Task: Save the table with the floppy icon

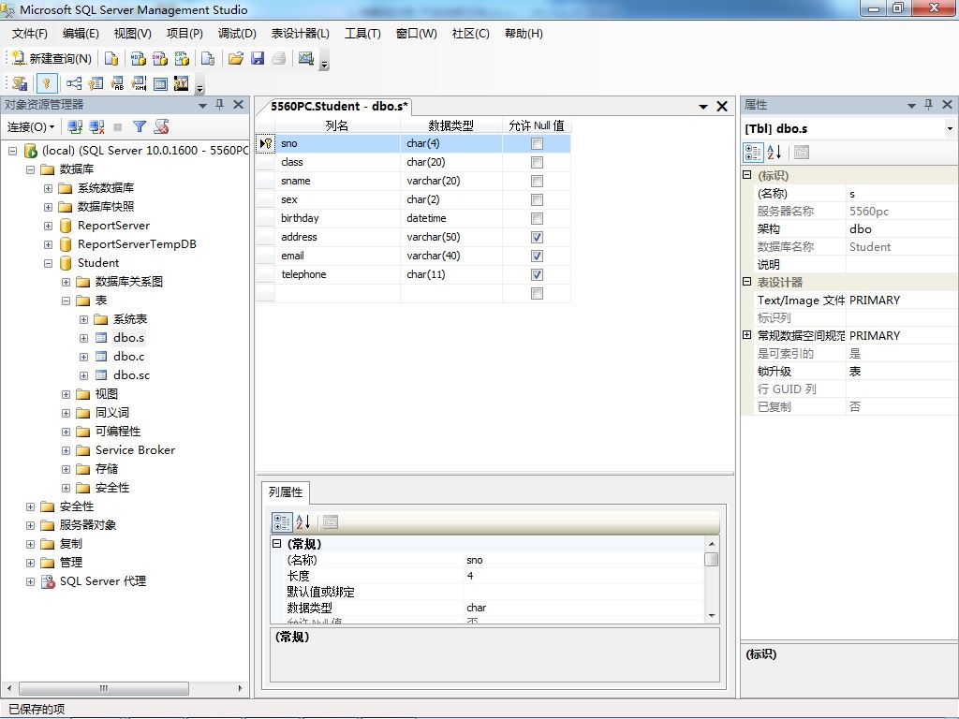Action: tap(258, 59)
